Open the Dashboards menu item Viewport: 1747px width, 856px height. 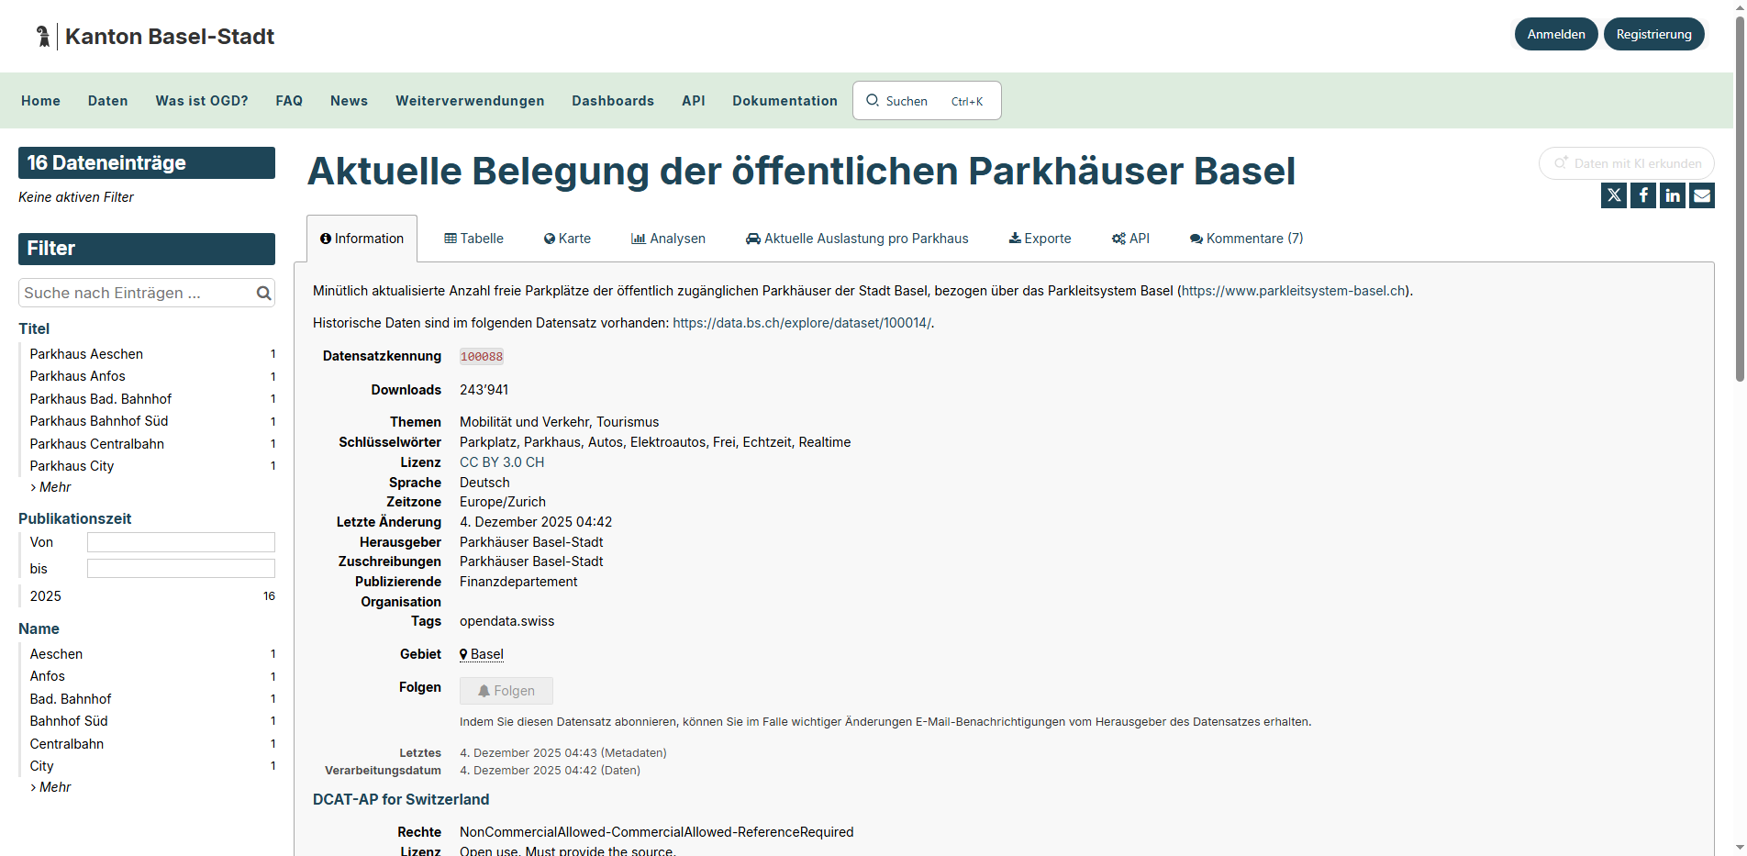point(612,101)
